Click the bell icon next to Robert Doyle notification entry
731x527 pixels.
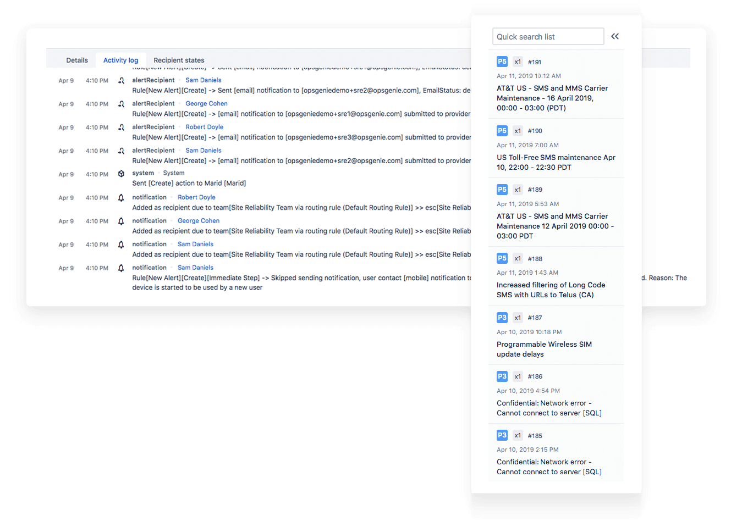tap(120, 197)
